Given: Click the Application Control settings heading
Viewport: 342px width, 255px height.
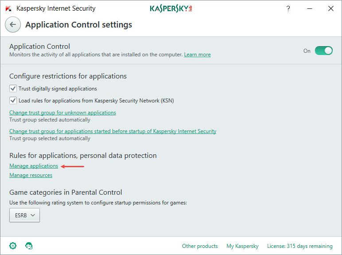Looking at the screenshot, I should point(78,25).
